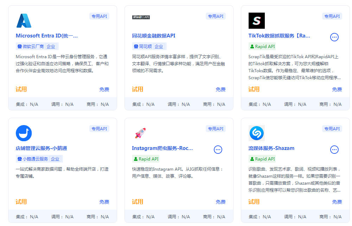
Task: Click the Shazam logo icon
Action: tap(256, 133)
